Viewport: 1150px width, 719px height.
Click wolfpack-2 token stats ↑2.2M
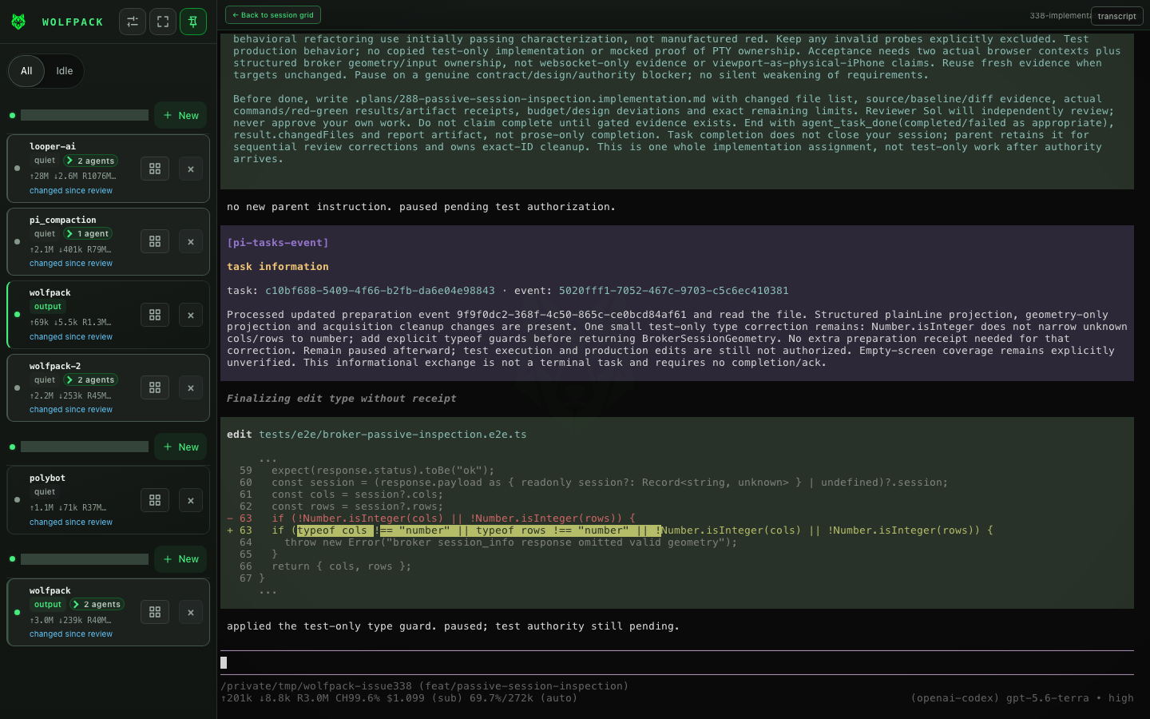70,395
